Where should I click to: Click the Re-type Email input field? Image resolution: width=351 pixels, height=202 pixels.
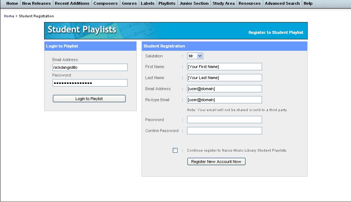click(225, 100)
